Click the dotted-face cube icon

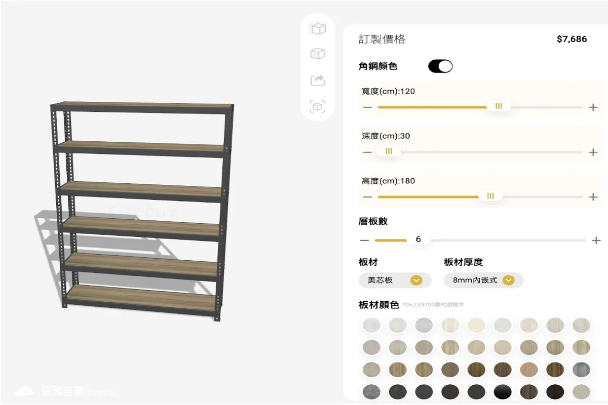(x=318, y=54)
